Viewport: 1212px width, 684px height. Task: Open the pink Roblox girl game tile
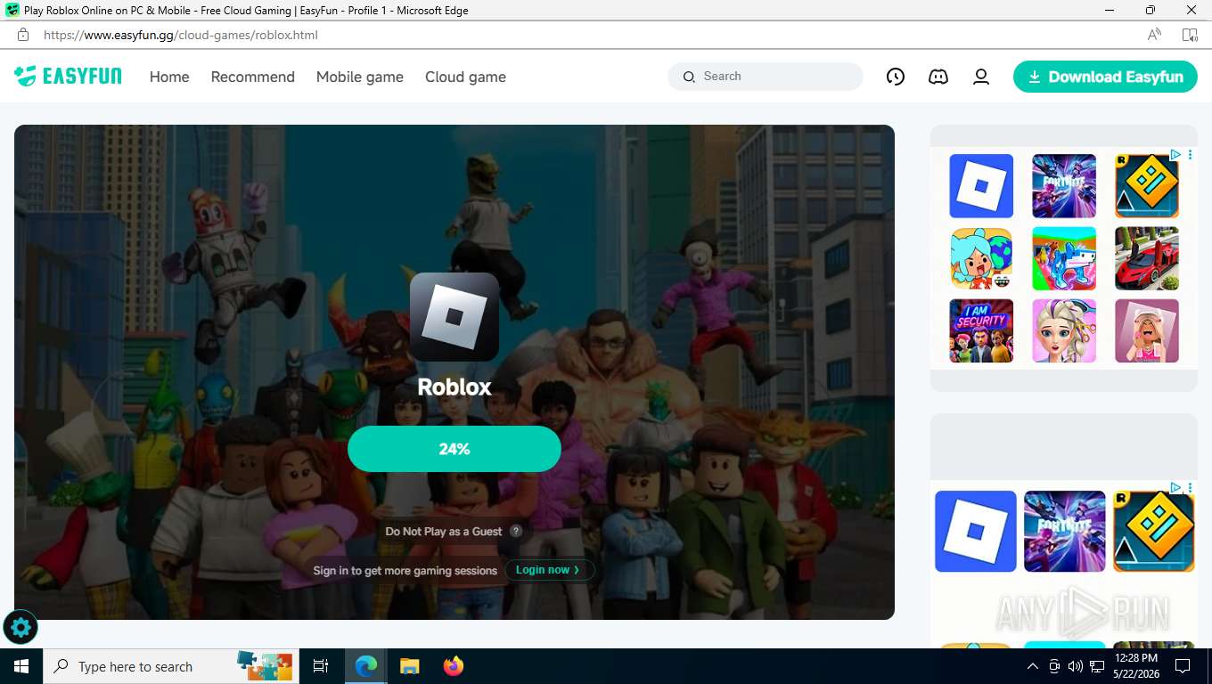[x=1147, y=330]
